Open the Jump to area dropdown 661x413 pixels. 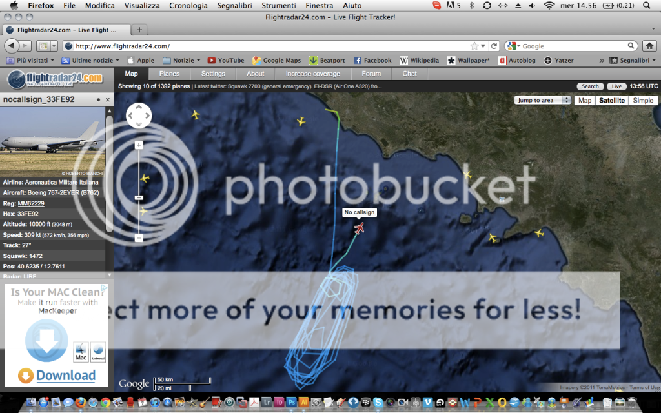542,101
